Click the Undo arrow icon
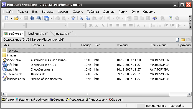Viewport: 193px width, 109px height. click(109, 19)
